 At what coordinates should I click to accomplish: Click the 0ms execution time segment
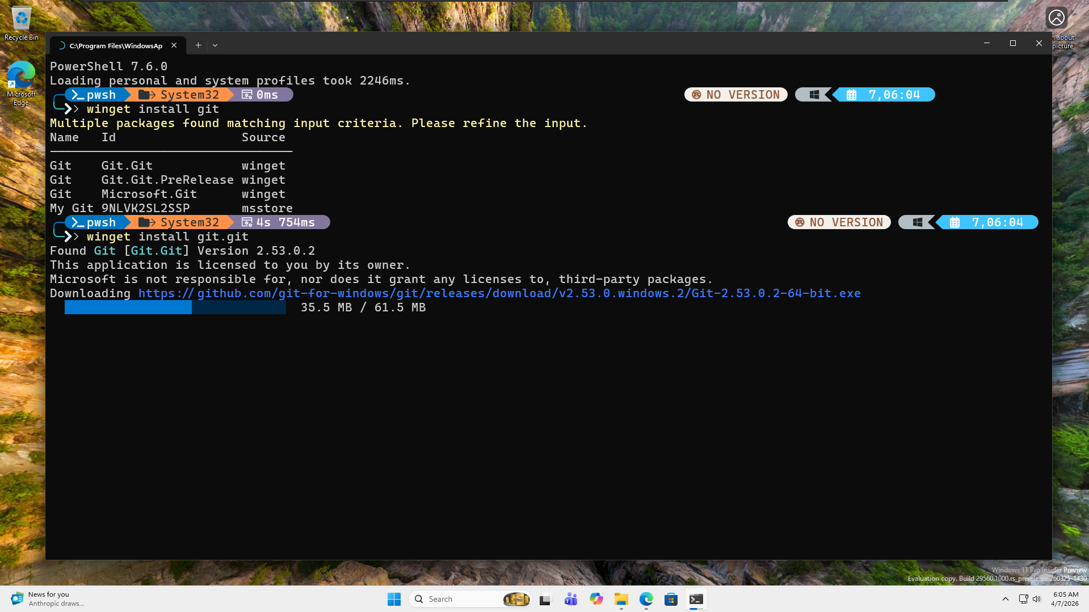tap(261, 95)
